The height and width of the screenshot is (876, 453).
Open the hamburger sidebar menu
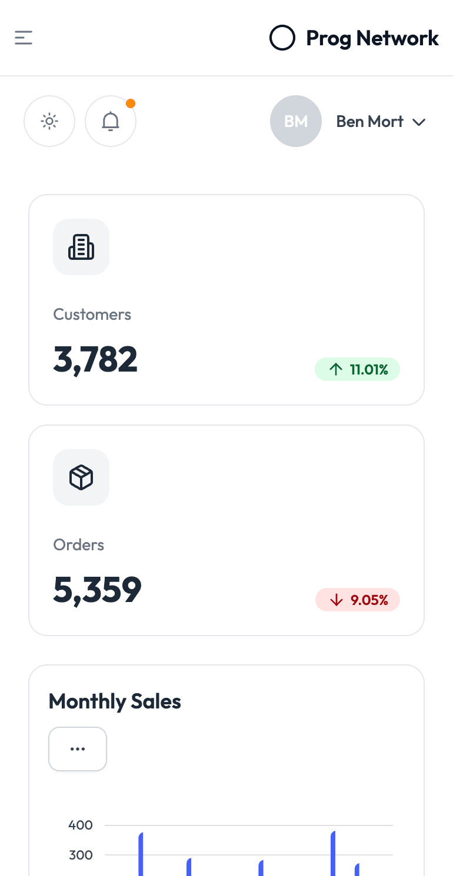point(24,38)
